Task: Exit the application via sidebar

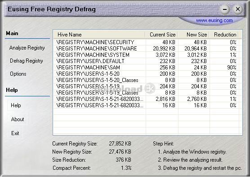Action: pos(15,133)
